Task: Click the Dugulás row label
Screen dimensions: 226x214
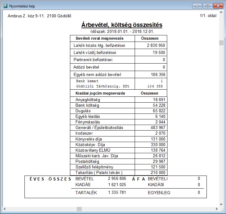Action: pyautogui.click(x=83, y=111)
